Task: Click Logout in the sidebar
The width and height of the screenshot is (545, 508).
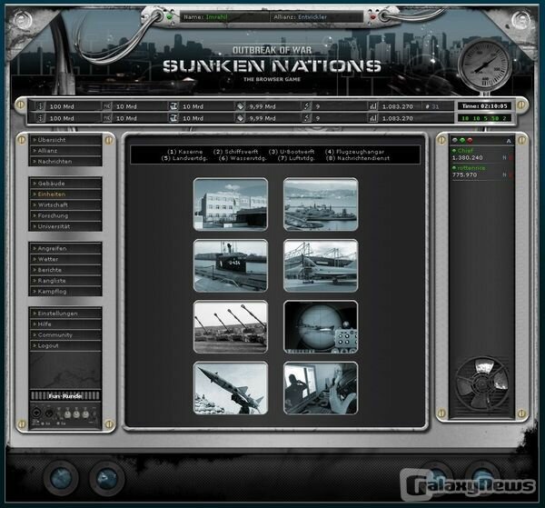Action: pos(65,345)
